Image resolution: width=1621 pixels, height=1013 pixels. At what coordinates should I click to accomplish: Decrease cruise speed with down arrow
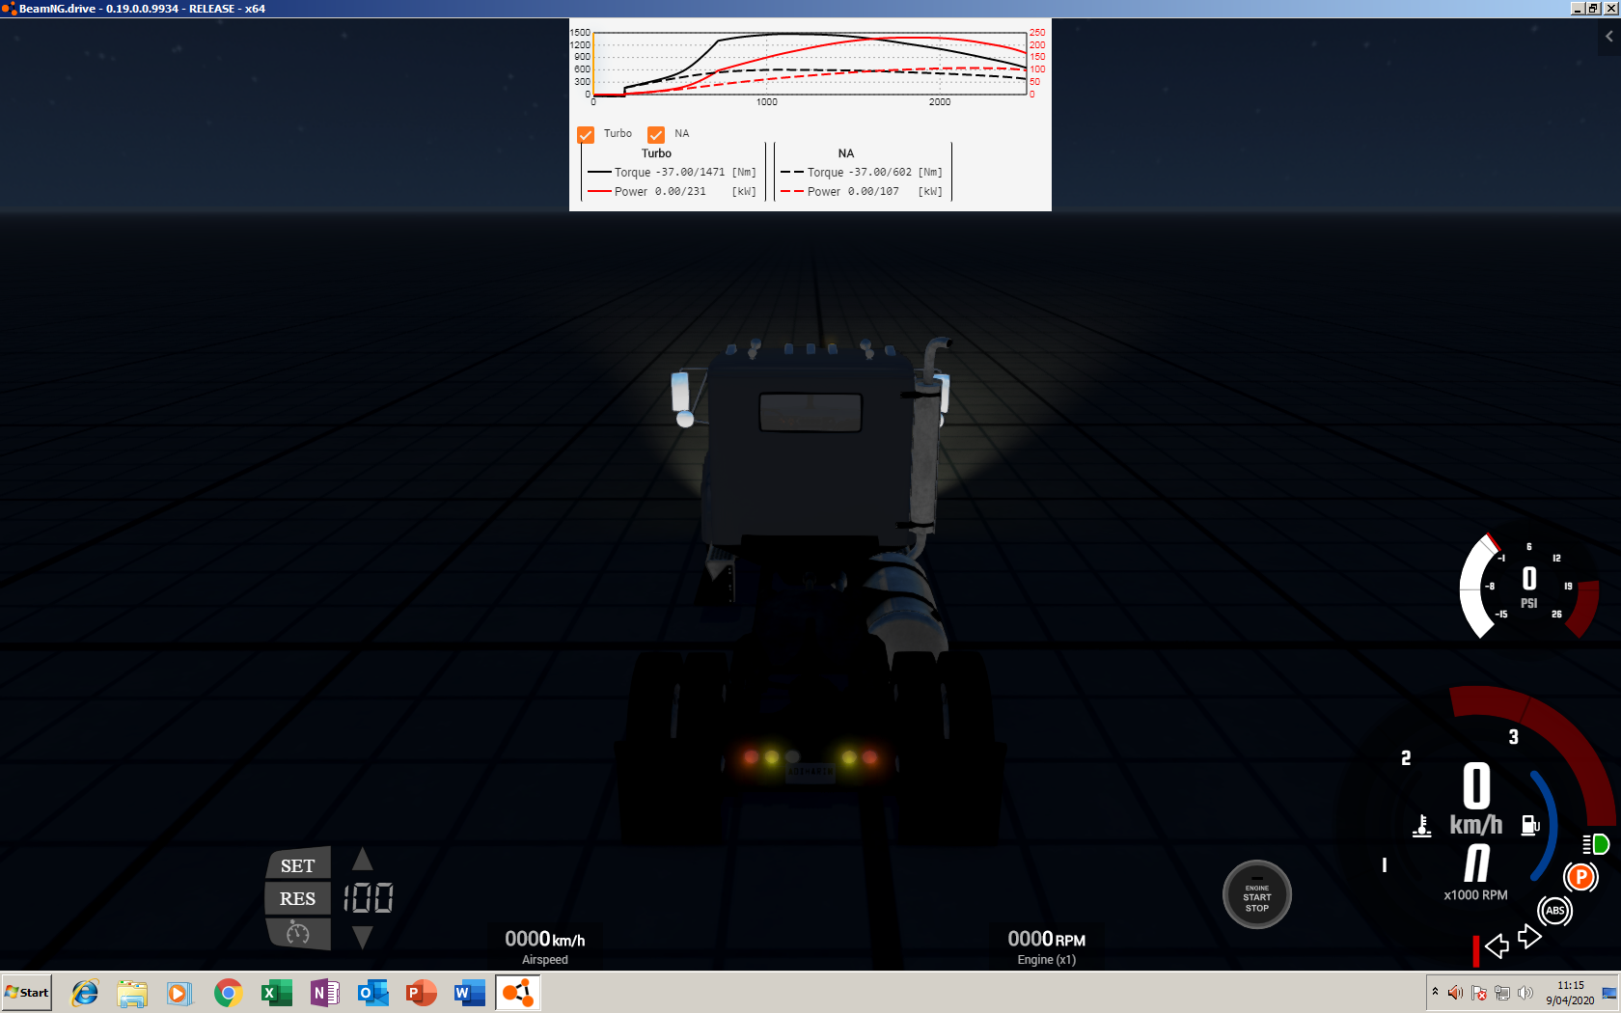pyautogui.click(x=362, y=937)
